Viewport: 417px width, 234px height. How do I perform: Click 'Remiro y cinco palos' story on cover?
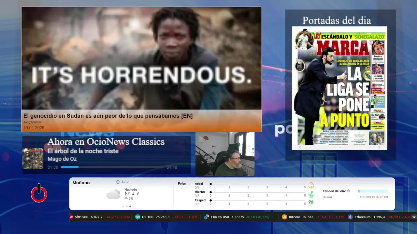click(378, 58)
